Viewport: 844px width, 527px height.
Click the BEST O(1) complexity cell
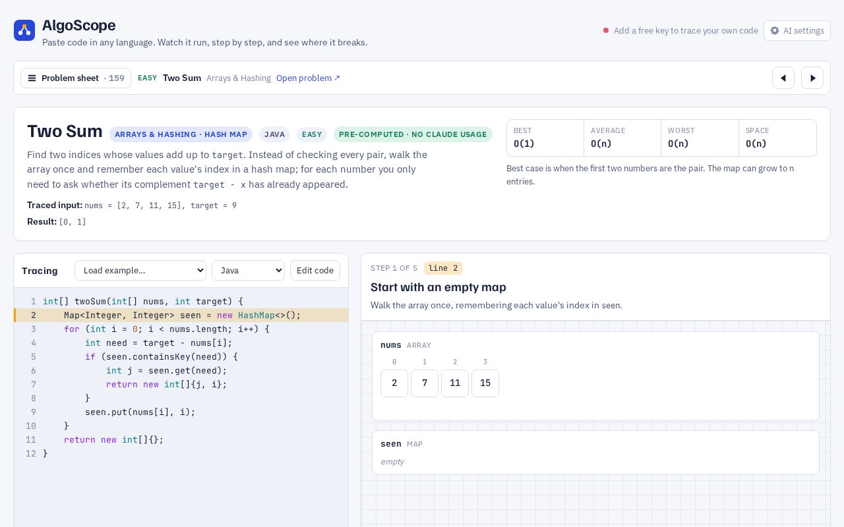point(545,138)
